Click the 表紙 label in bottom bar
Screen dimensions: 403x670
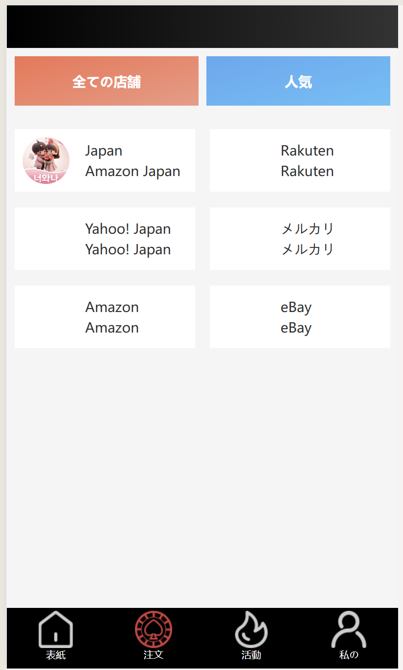[x=56, y=655]
